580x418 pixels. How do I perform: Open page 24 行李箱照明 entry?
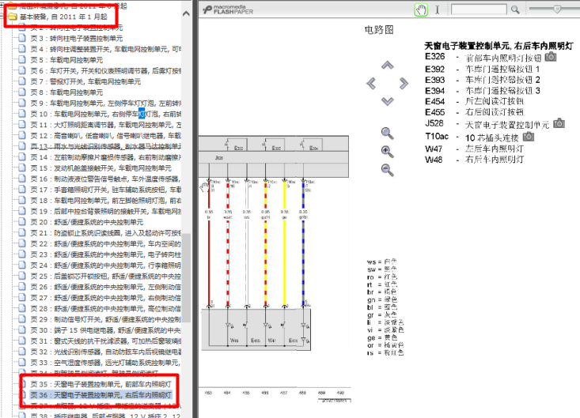tap(105, 265)
